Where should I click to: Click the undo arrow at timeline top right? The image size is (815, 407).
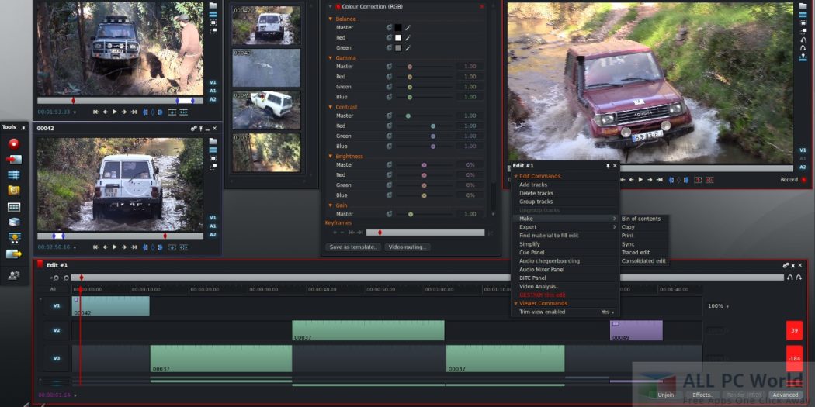(x=790, y=278)
